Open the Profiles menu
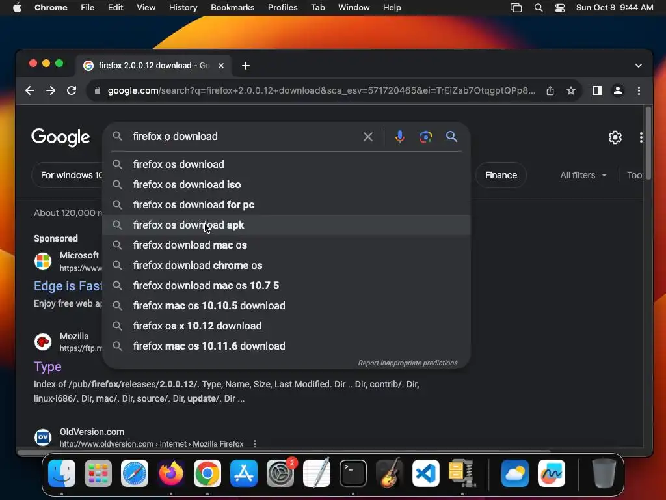Screen dimensions: 666x500 click(x=282, y=8)
